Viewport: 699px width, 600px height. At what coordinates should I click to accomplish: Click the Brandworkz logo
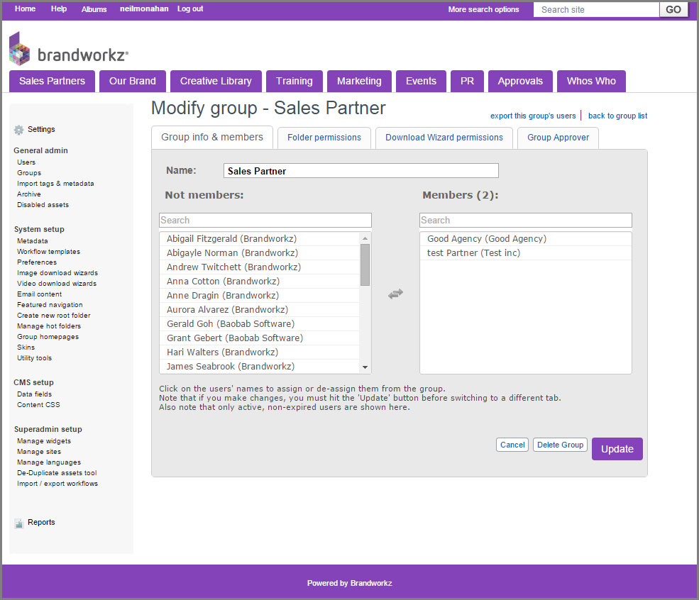68,49
